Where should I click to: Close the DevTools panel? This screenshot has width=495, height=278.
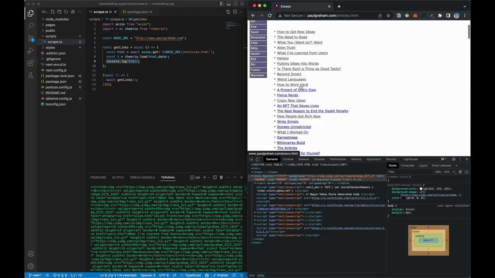(x=466, y=159)
